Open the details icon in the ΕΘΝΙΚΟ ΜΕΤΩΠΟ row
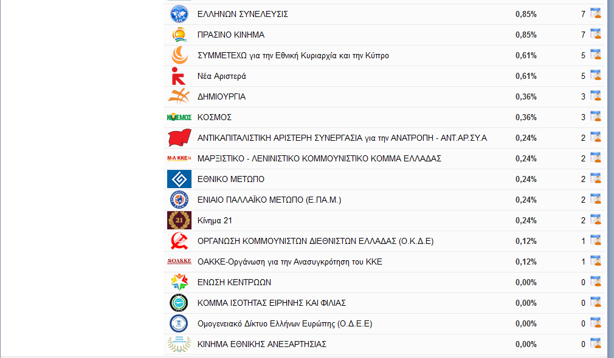614x358 pixels. click(595, 179)
